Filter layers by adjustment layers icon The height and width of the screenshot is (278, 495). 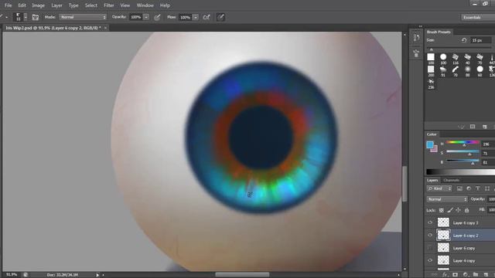click(x=469, y=188)
